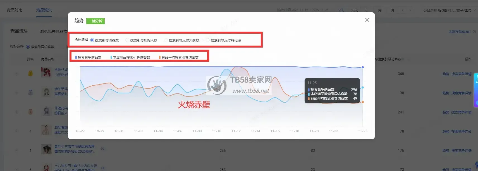
Task: Open 趋势 link in the 130 row
Action: coord(446,93)
